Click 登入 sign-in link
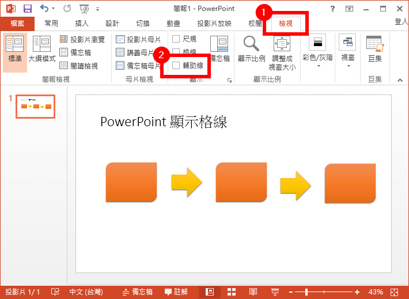409x299 pixels. click(x=401, y=22)
